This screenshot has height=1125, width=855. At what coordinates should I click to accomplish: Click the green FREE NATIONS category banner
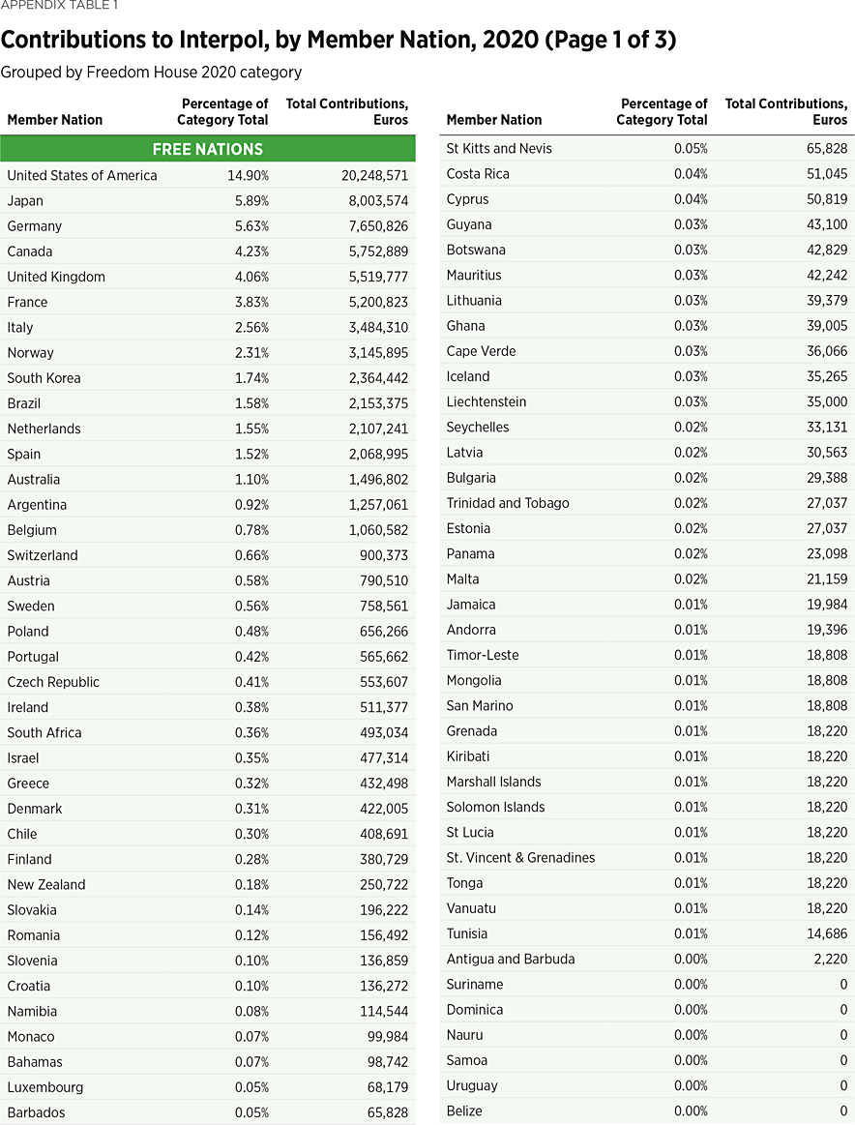(207, 149)
